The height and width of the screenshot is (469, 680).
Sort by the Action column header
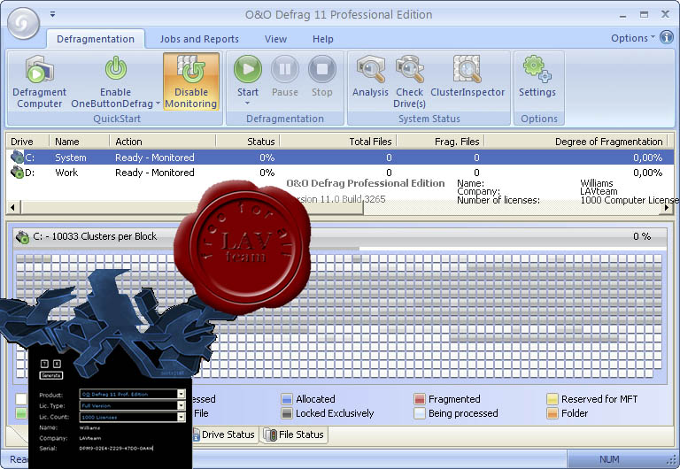162,142
